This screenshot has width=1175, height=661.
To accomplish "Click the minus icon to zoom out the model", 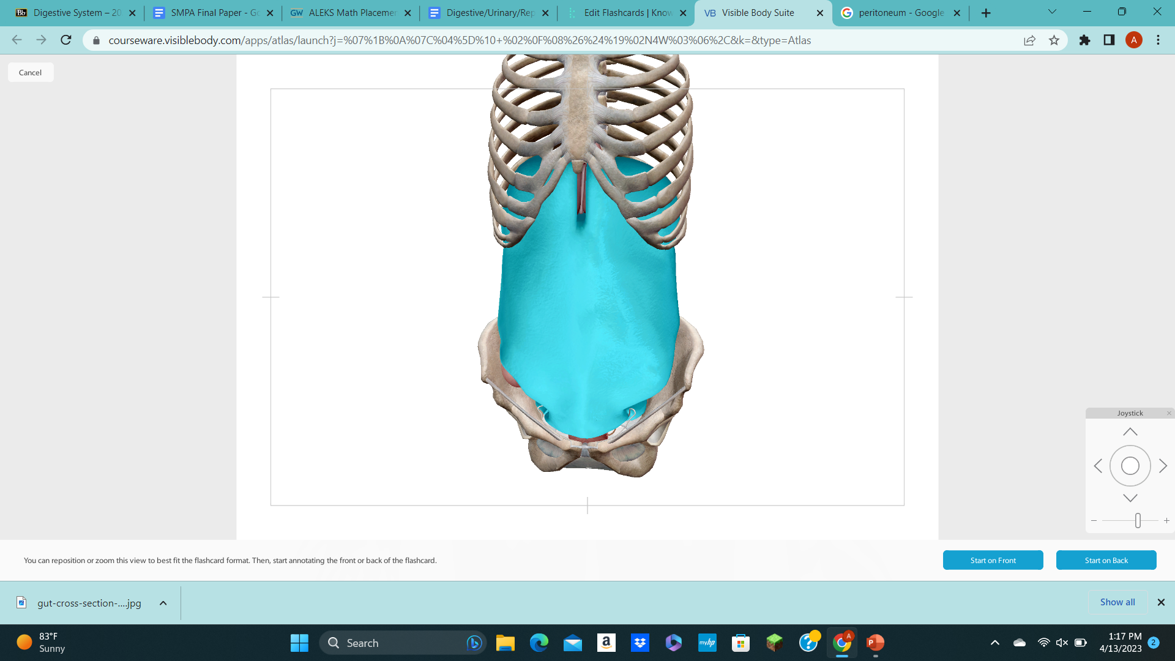I will [1094, 520].
